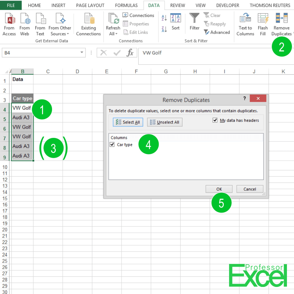Switch to the INSERT tab

click(58, 5)
